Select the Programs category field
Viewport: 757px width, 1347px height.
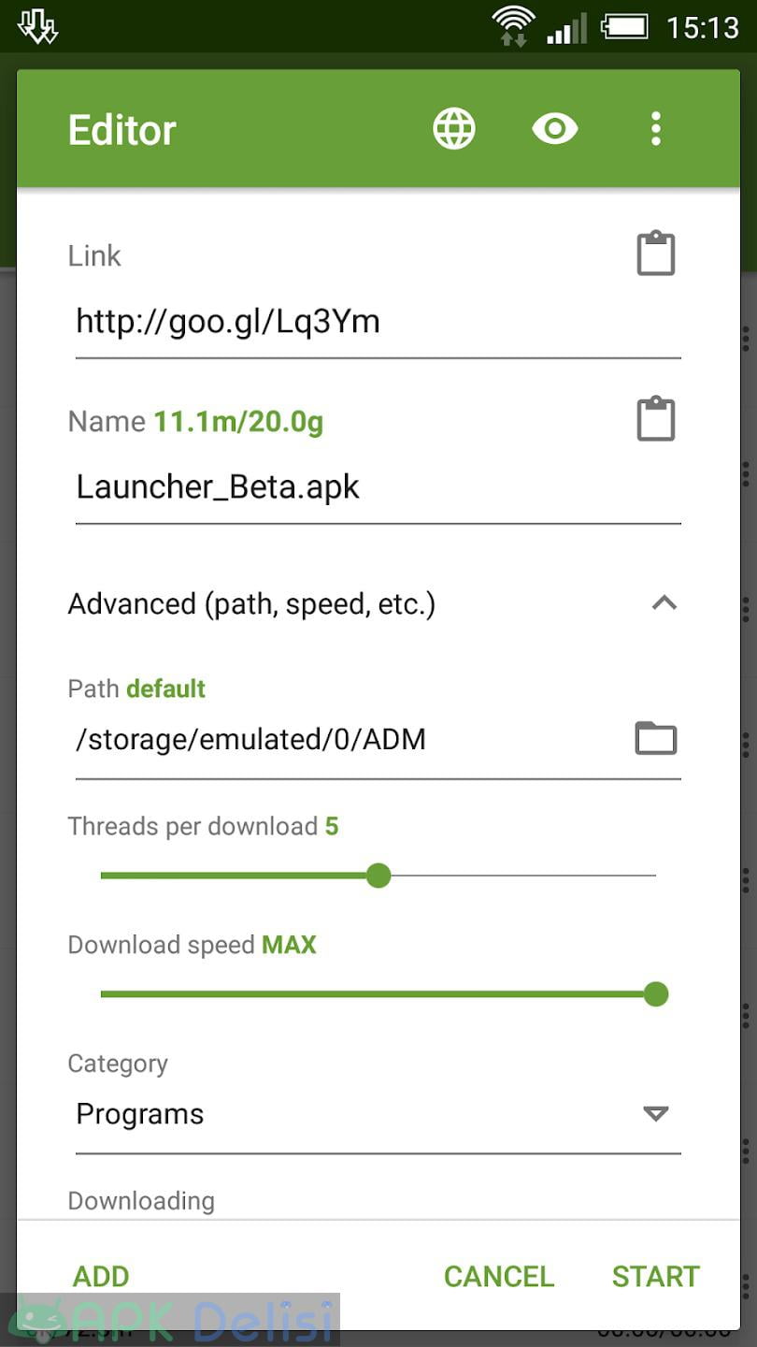tap(355, 1114)
